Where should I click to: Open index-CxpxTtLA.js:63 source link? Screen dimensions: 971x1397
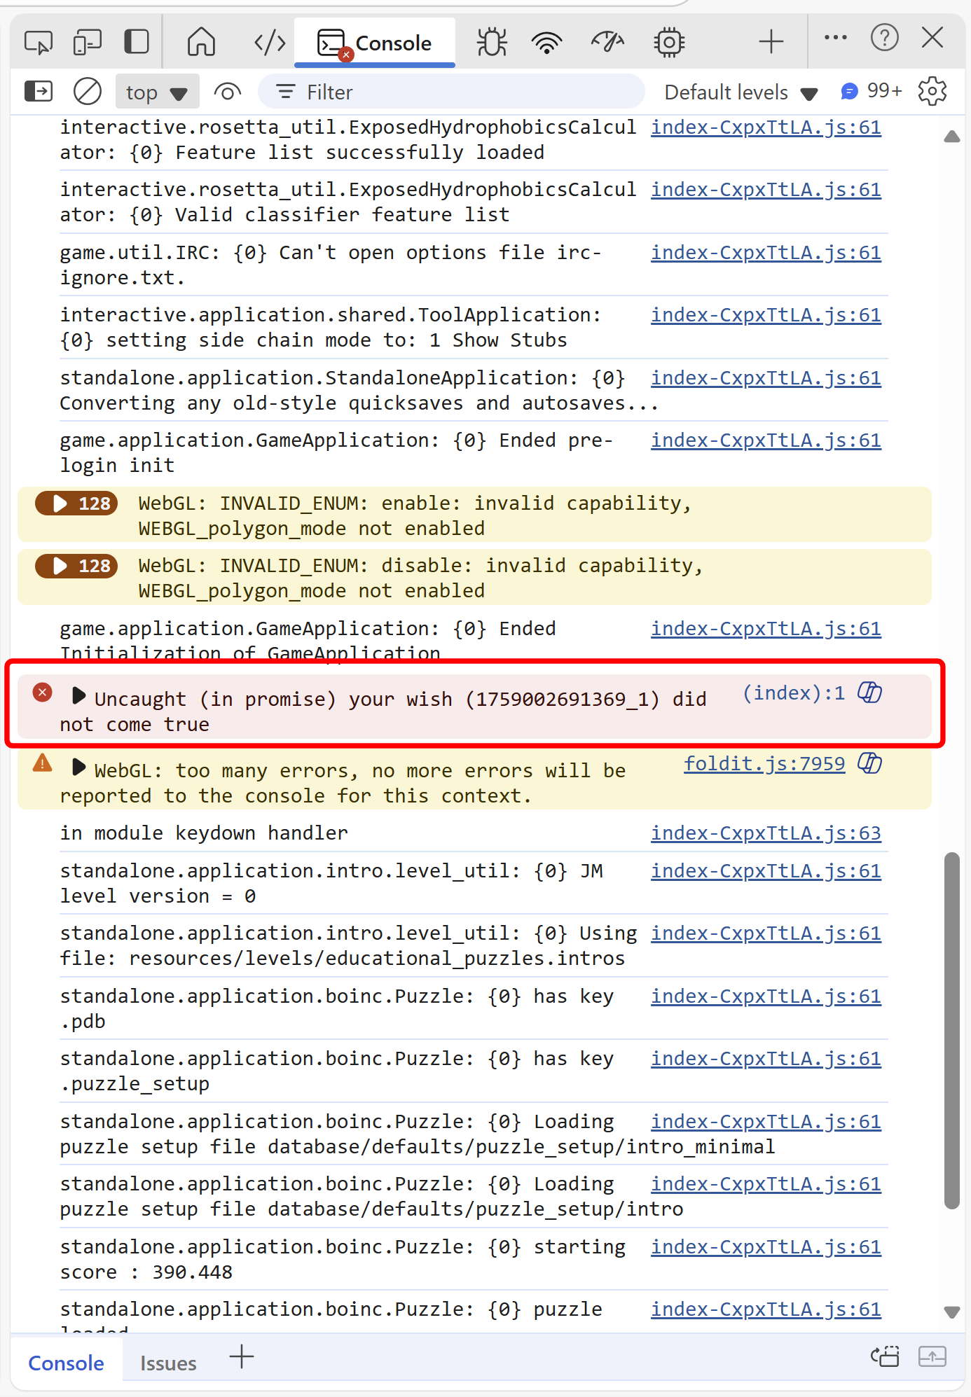tap(766, 833)
